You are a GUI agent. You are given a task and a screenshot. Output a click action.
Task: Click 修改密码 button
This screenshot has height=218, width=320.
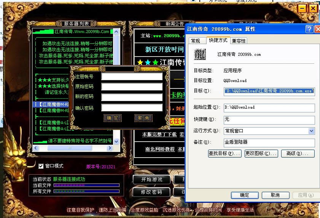152,192
